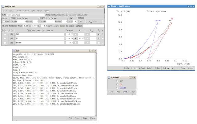Click the Y-Text button

click(x=142, y=68)
